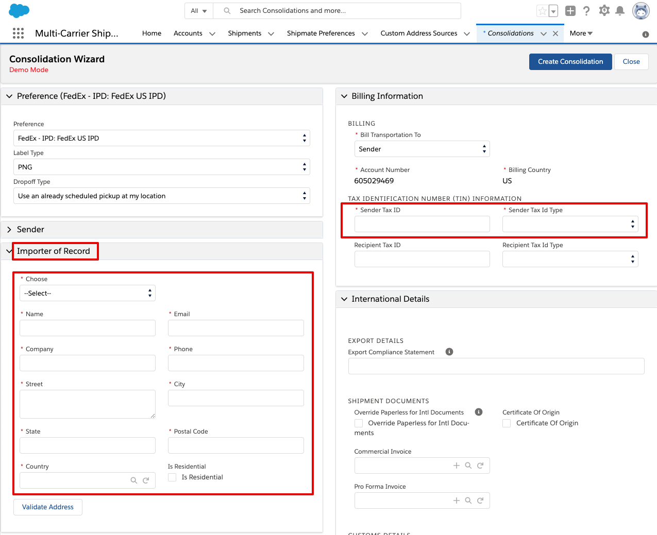Image resolution: width=657 pixels, height=535 pixels.
Task: Open the Shipmate Preferences tab
Action: pos(321,33)
